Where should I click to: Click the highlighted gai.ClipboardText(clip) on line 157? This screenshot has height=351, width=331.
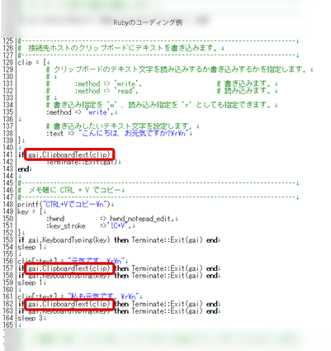(69, 268)
